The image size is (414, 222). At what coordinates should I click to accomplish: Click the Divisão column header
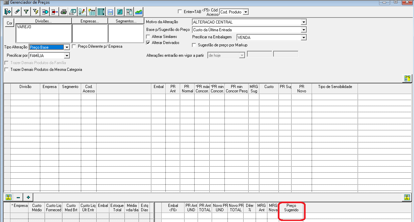pos(25,89)
